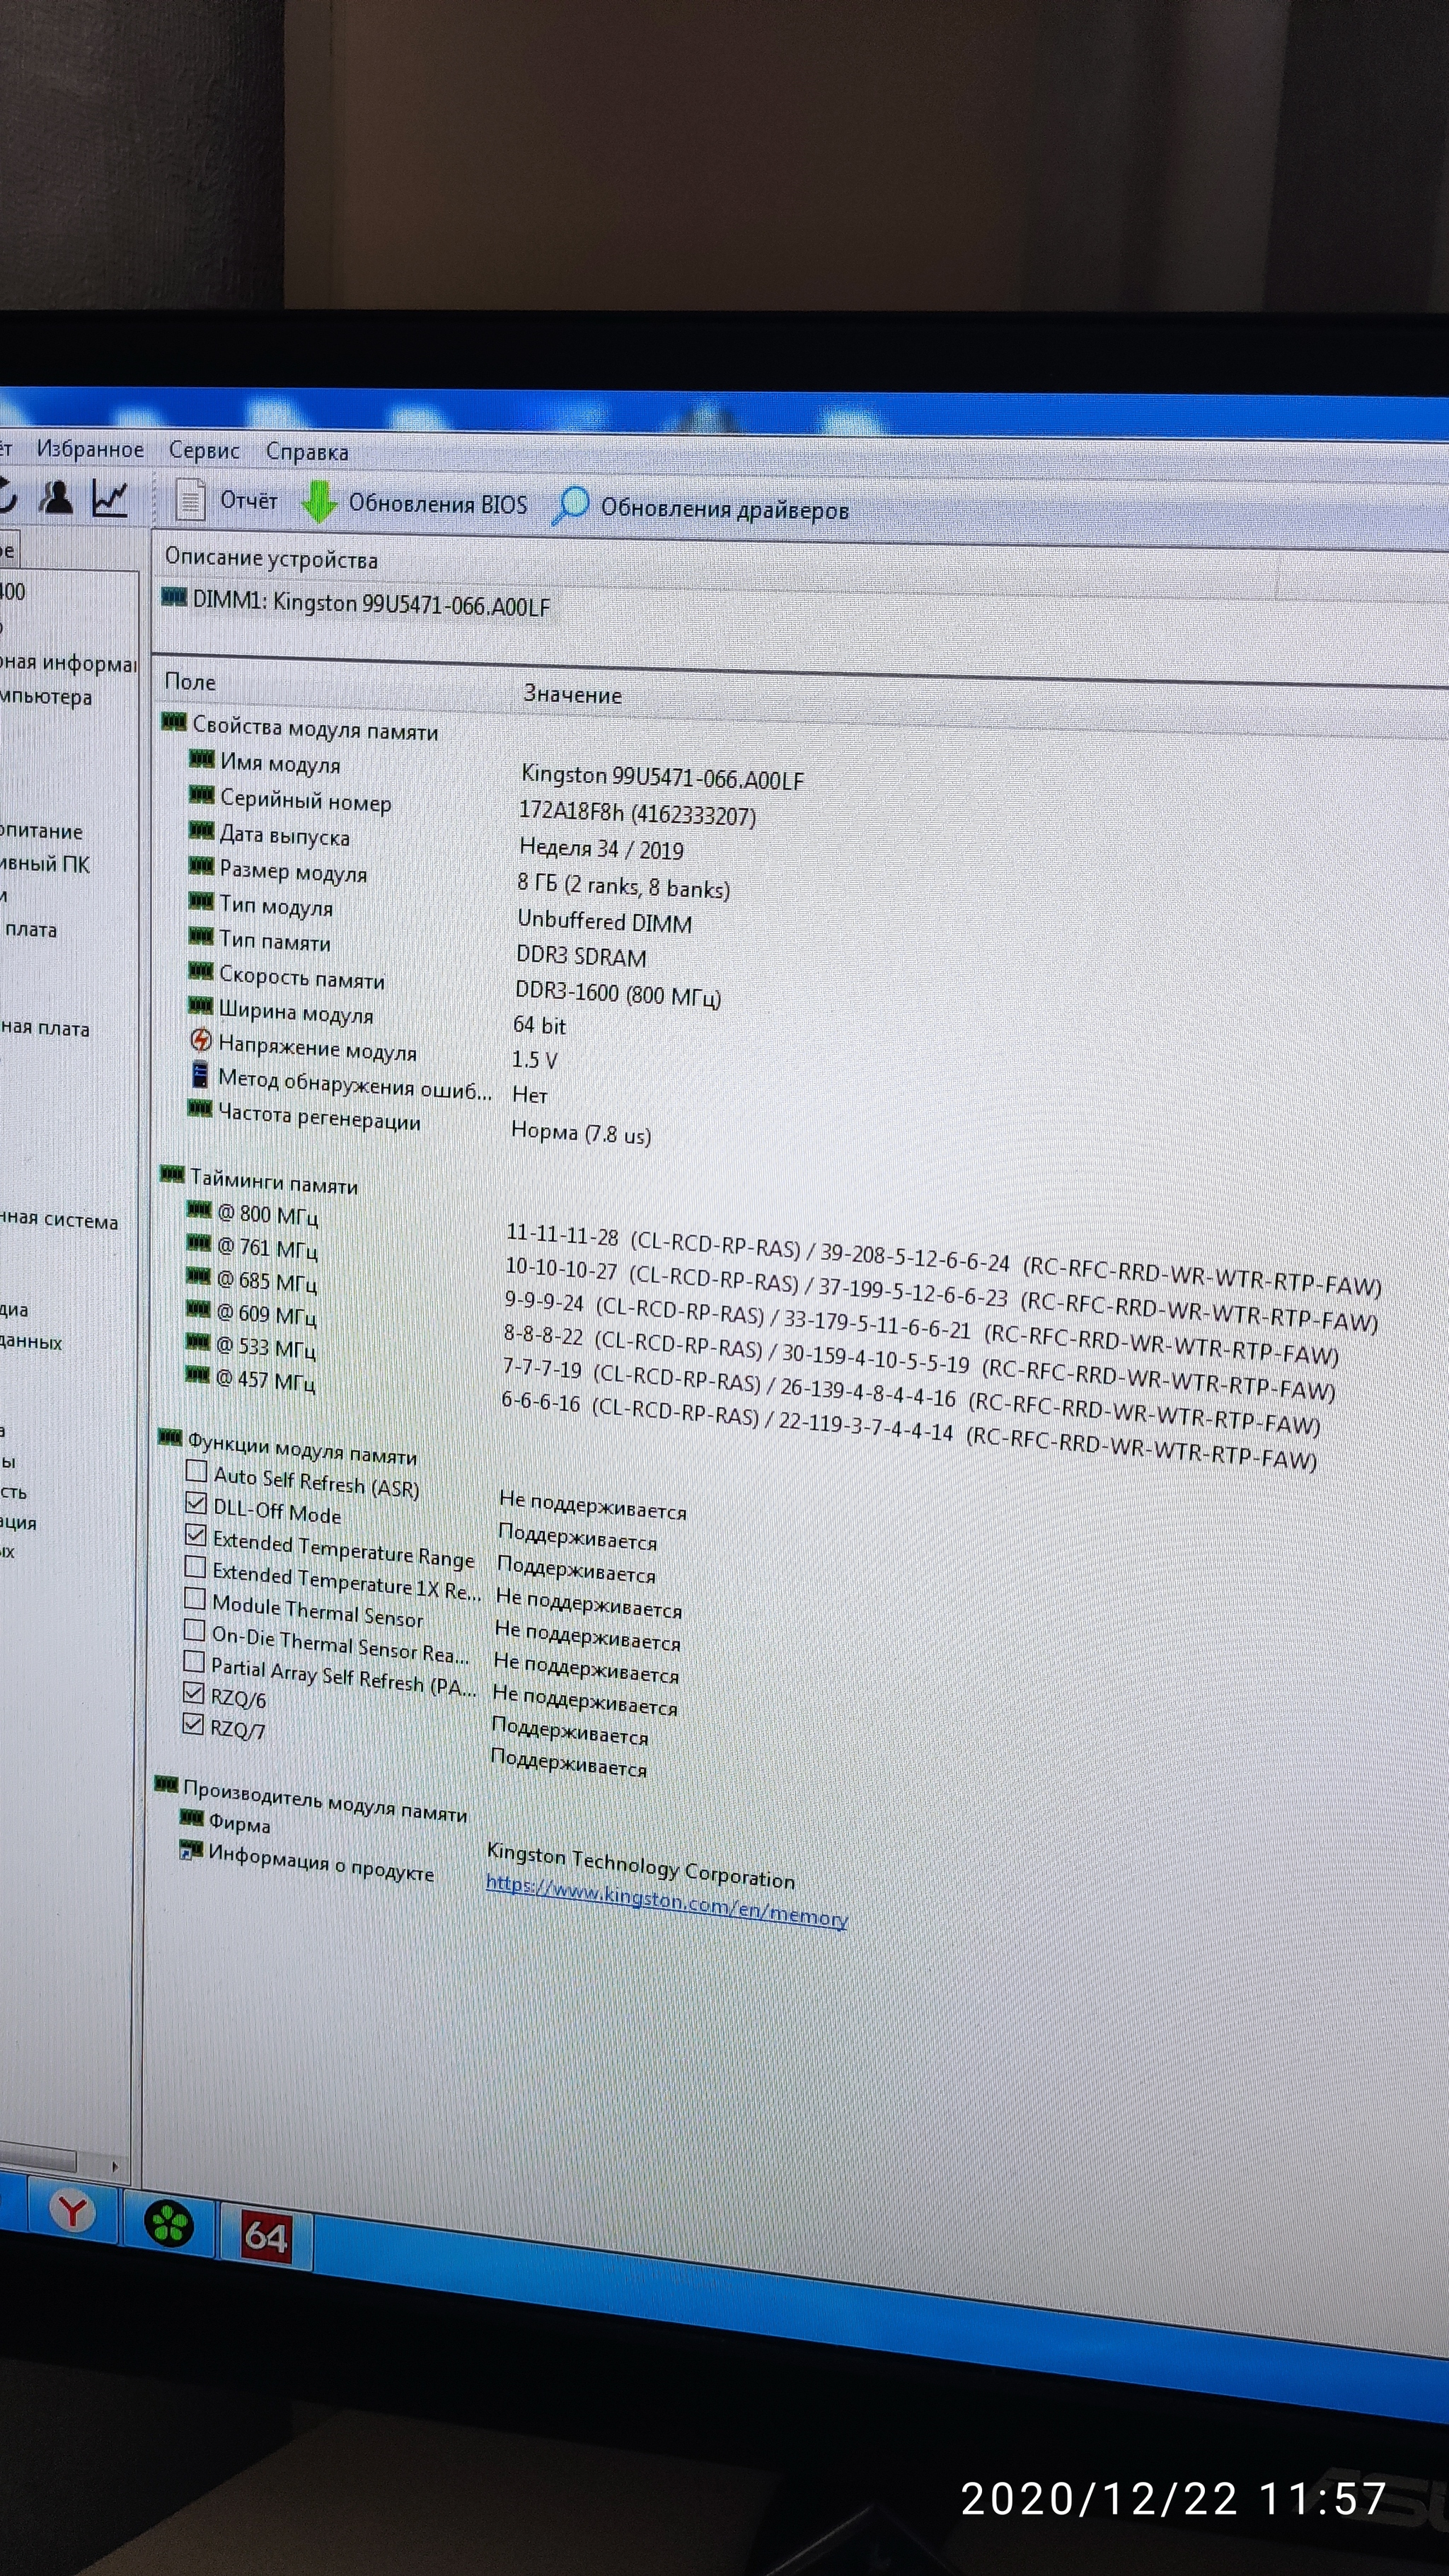Toggle the DLL-Off Mode checkbox
The image size is (1449, 2576).
pos(196,1503)
